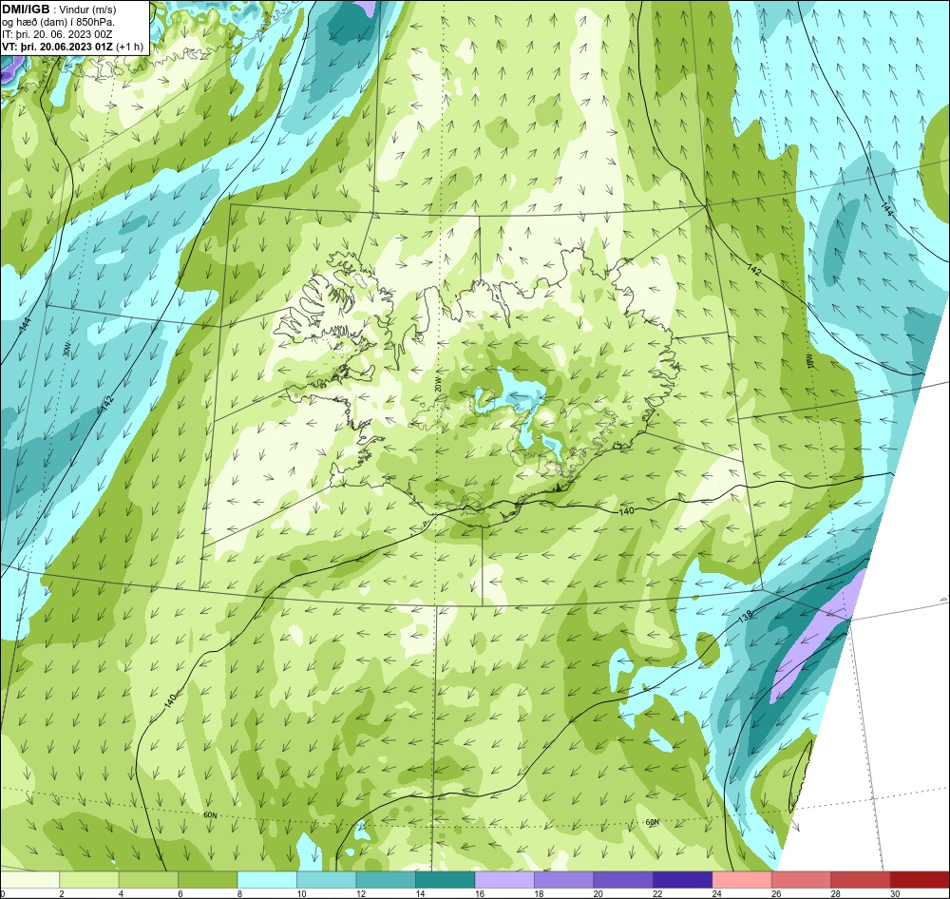Click the 2–4 m/s legend color swatch

(89, 880)
